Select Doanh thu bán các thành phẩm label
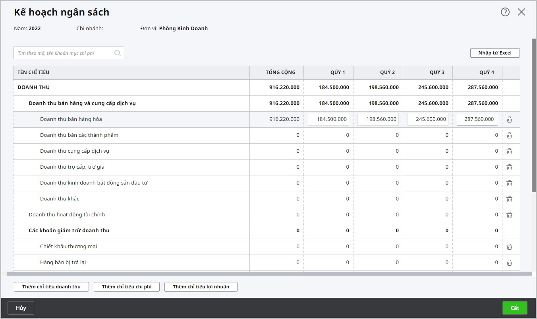This screenshot has width=537, height=319. pos(79,135)
